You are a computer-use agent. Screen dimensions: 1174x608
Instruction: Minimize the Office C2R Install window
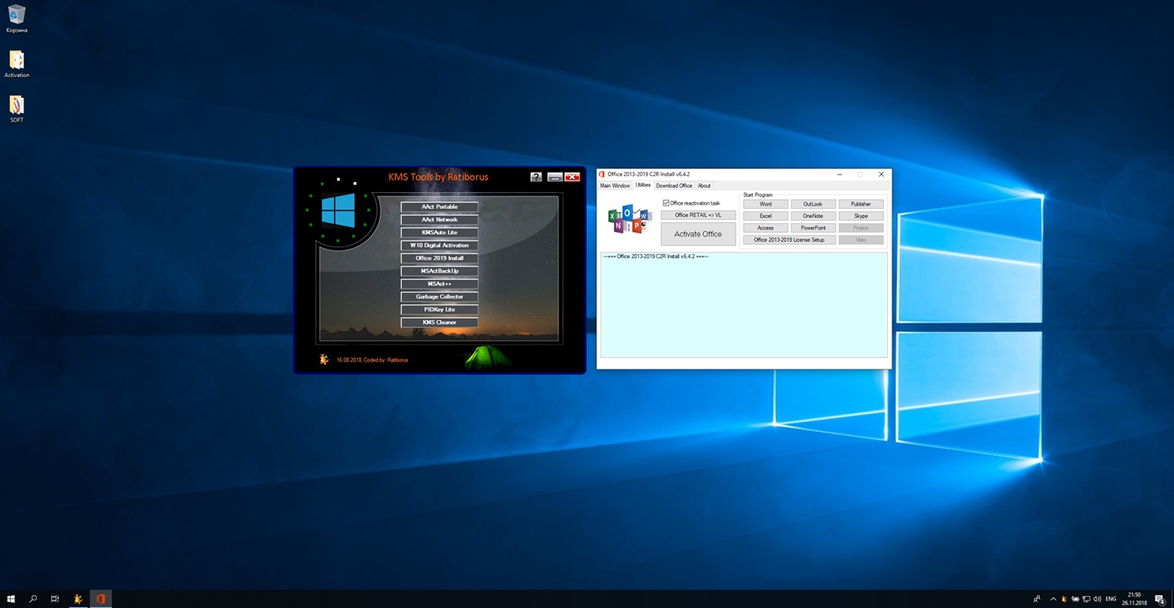pyautogui.click(x=840, y=174)
